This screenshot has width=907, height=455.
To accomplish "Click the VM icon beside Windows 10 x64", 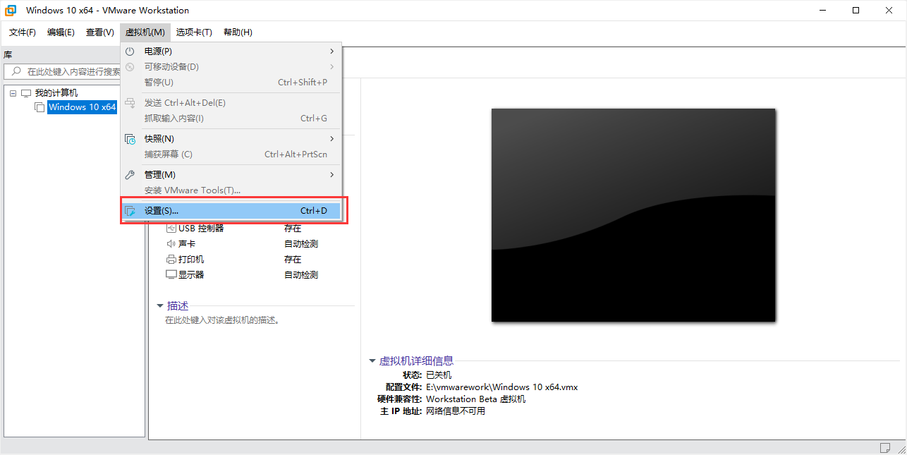I will pos(39,108).
